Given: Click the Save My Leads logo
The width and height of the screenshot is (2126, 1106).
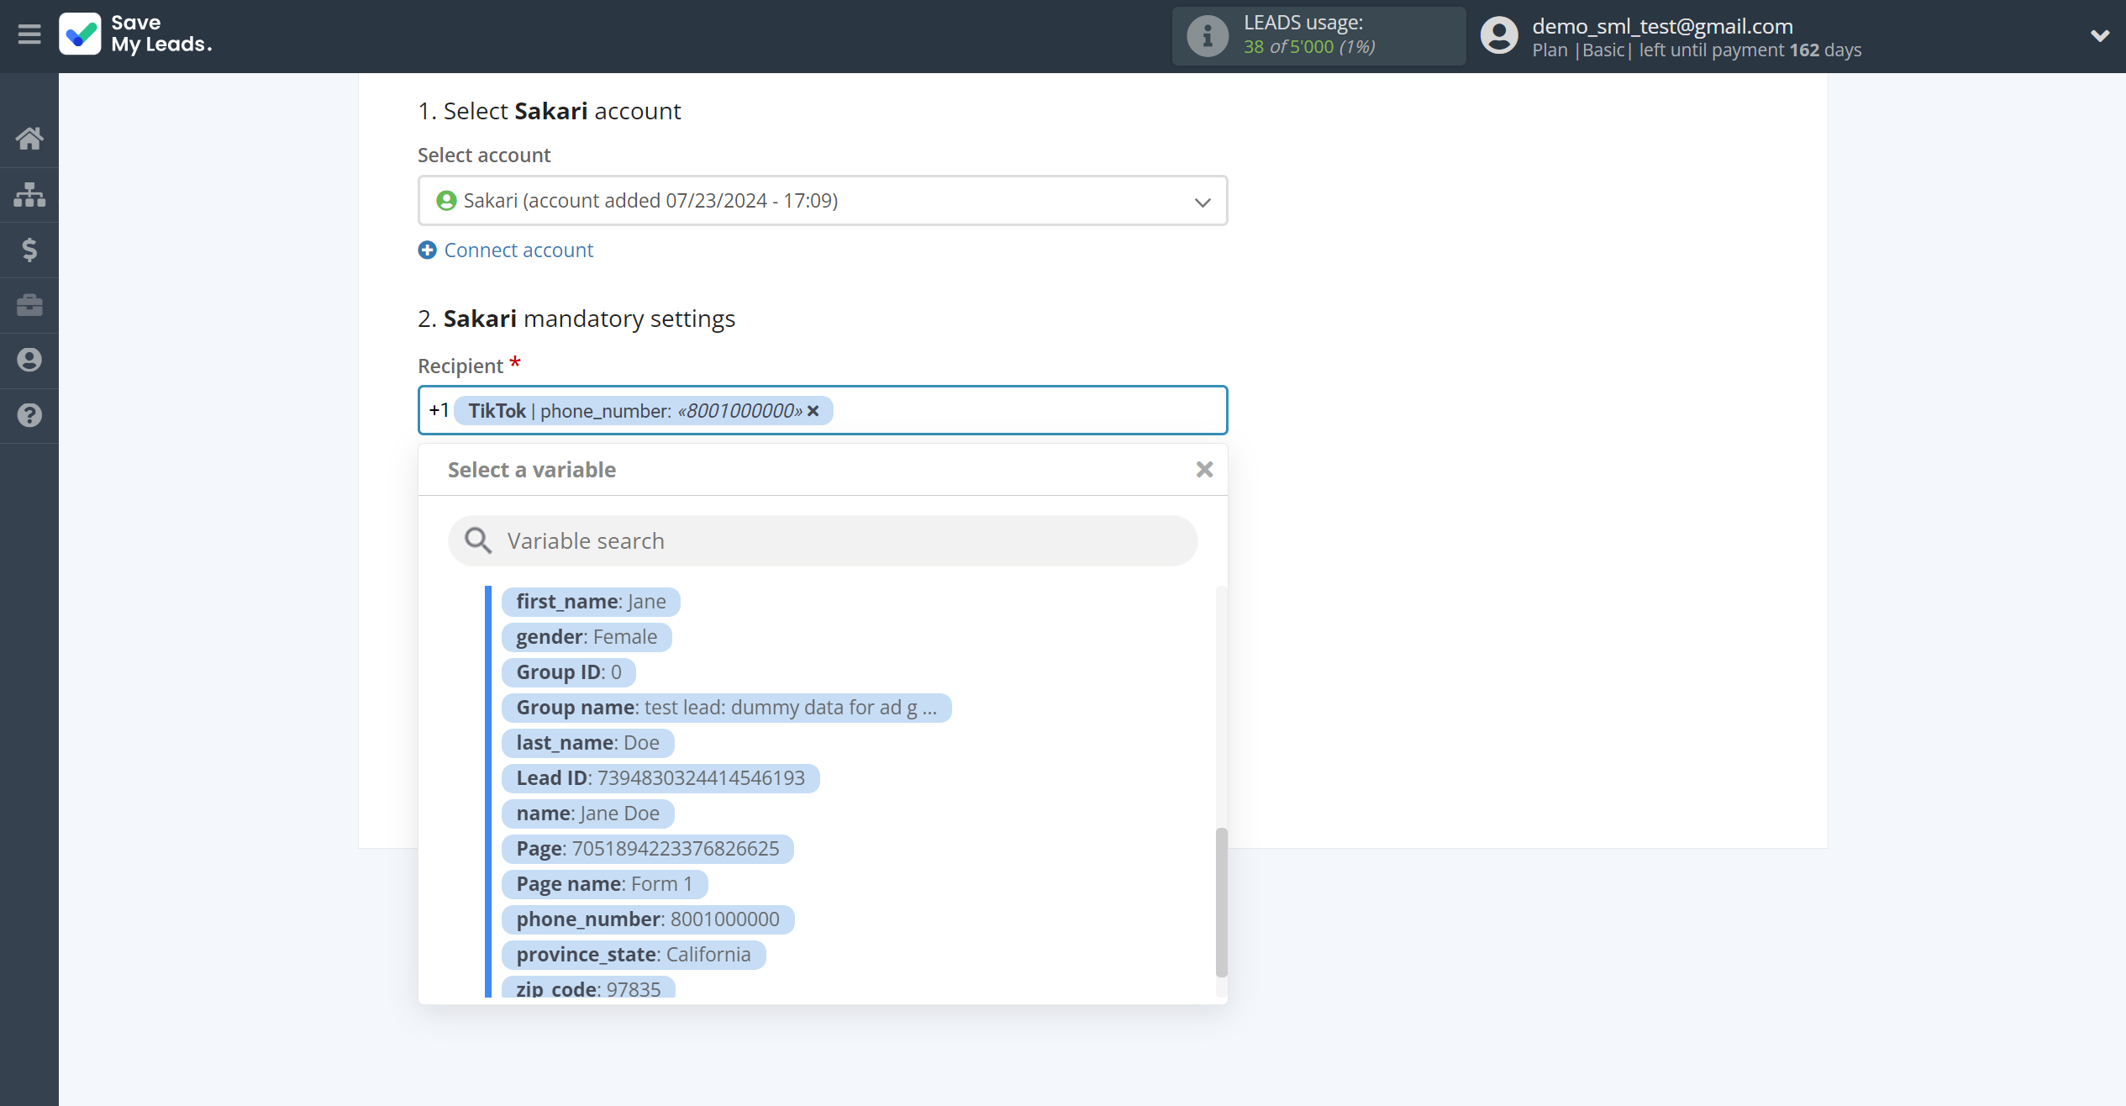Looking at the screenshot, I should click(135, 34).
